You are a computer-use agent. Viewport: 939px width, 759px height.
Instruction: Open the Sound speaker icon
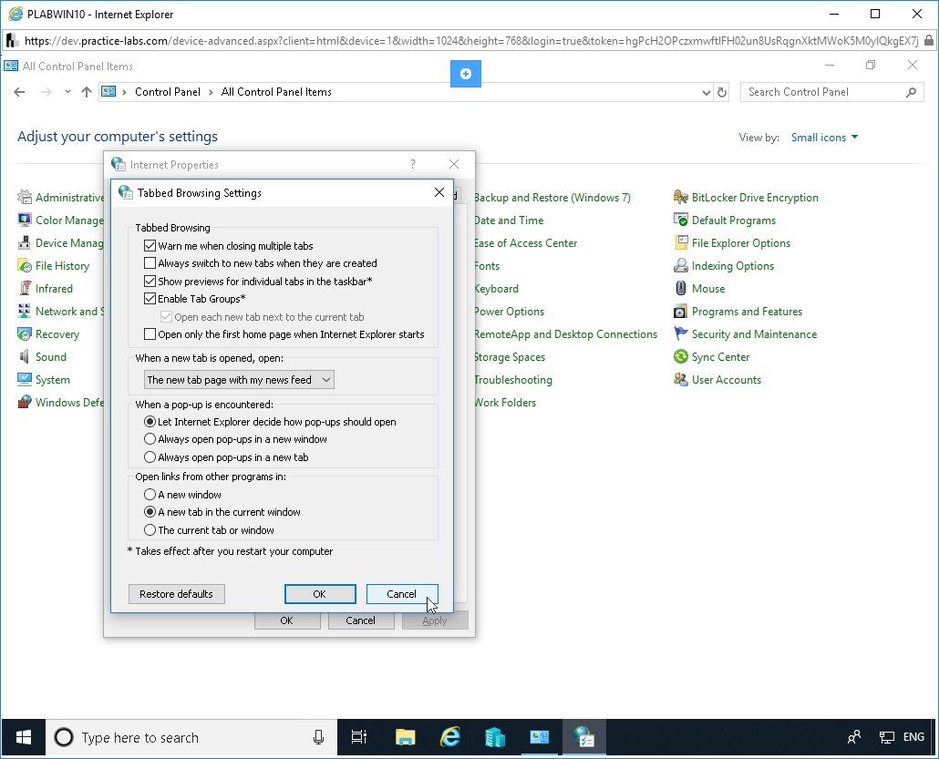coord(25,357)
